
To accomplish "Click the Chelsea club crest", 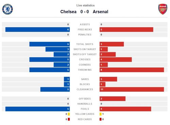I will [x=7, y=9].
